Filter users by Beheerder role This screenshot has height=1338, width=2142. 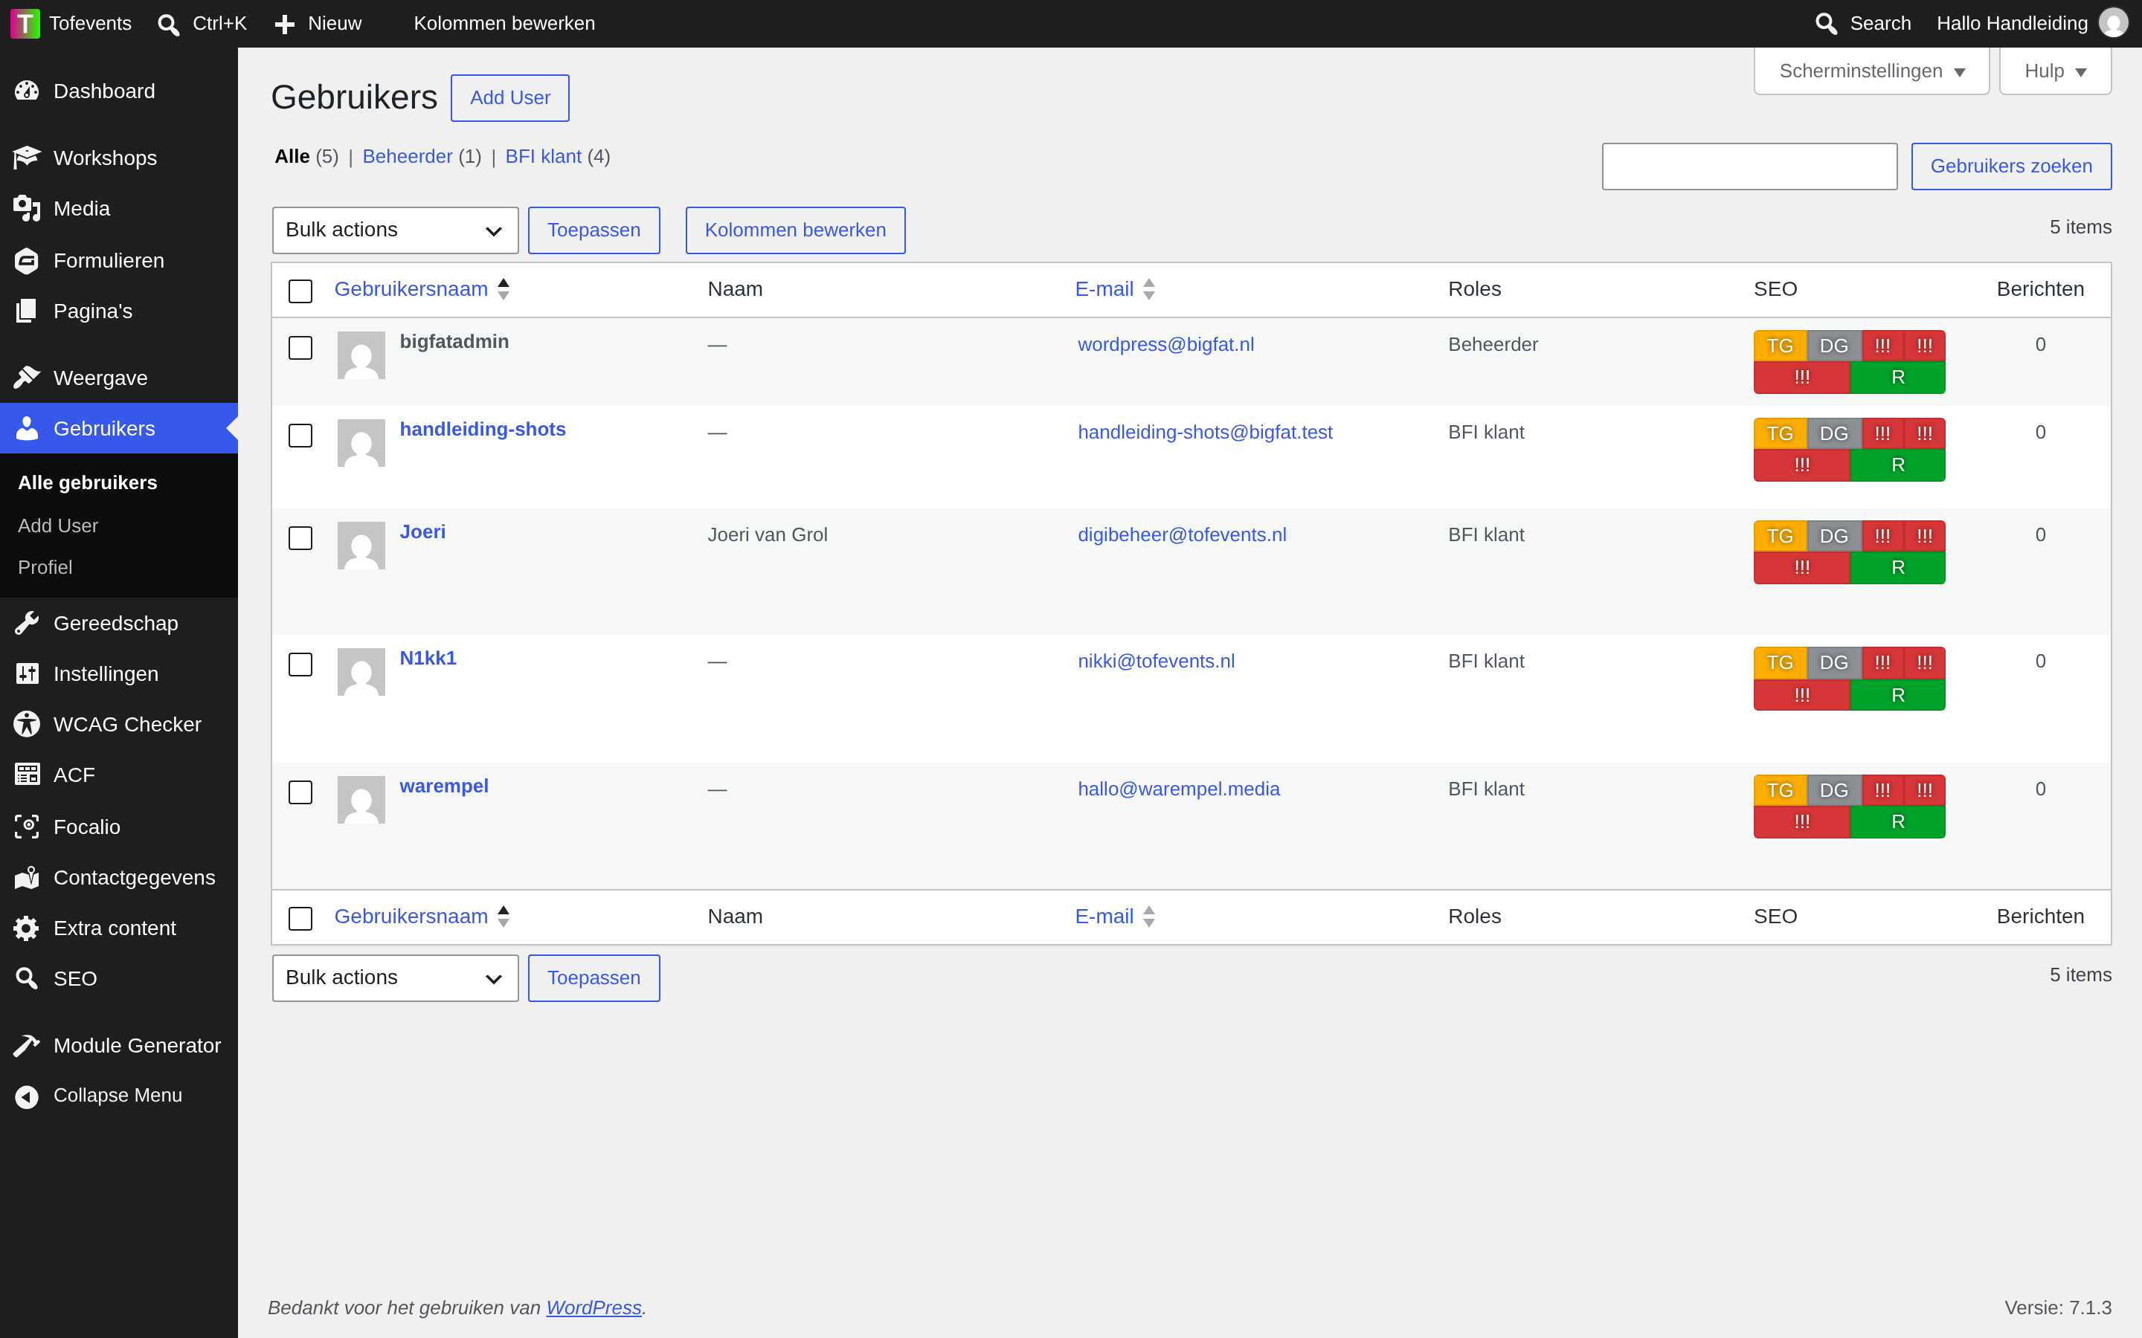[407, 157]
